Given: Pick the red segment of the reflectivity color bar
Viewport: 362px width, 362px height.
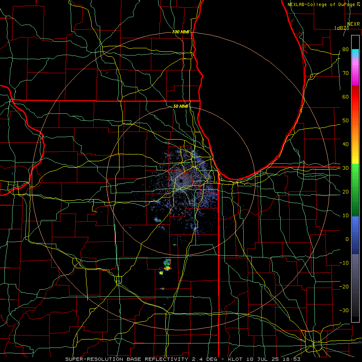Looking at the screenshot, I should pyautogui.click(x=355, y=97).
